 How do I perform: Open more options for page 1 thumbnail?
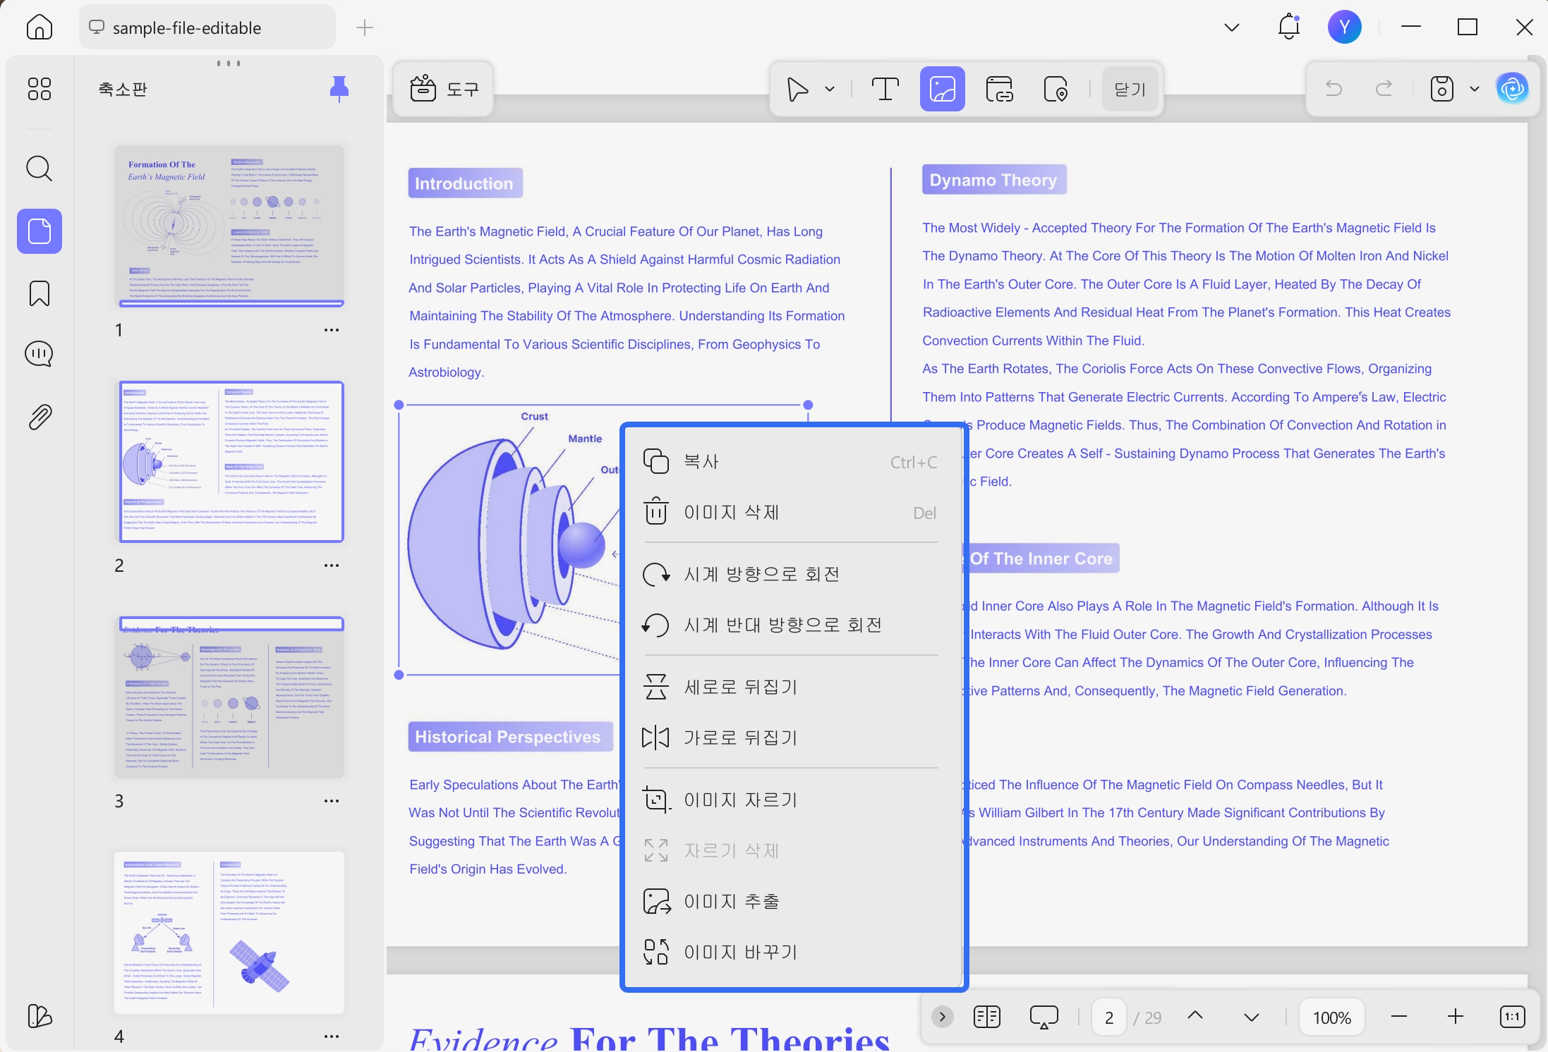tap(332, 330)
